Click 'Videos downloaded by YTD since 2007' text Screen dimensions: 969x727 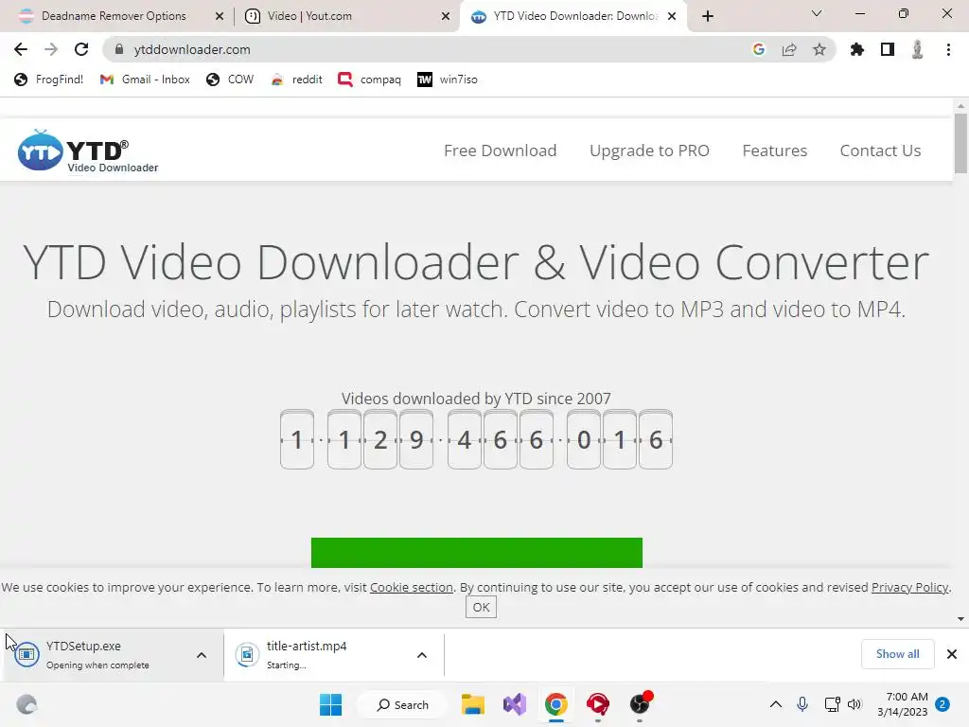(x=476, y=399)
